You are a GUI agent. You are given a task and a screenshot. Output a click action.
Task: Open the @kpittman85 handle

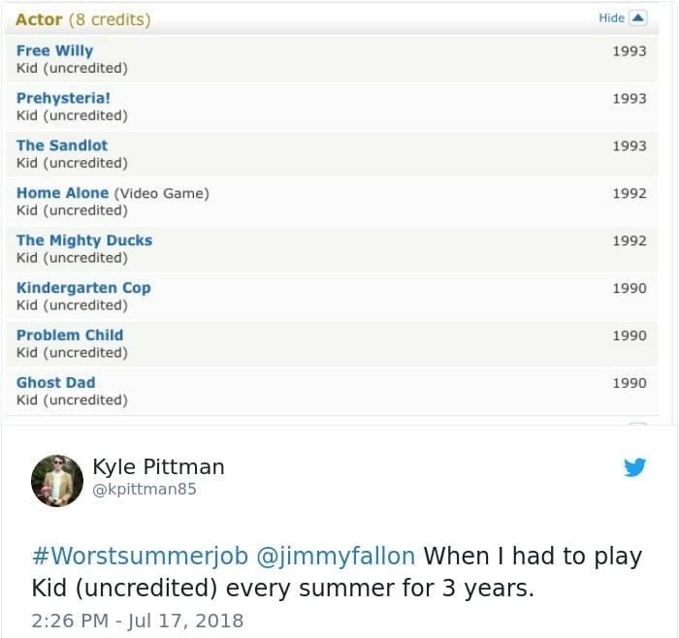pyautogui.click(x=145, y=489)
